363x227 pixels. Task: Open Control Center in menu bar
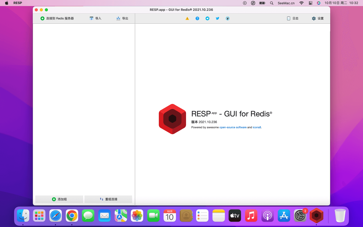click(x=311, y=3)
